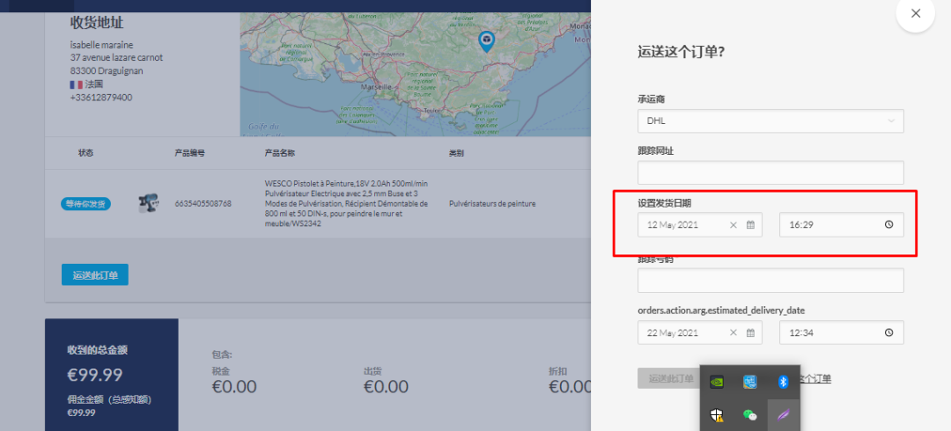Open the carrier dropdown showing DHL

pos(770,121)
